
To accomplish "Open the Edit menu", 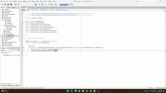I will click(7, 1).
